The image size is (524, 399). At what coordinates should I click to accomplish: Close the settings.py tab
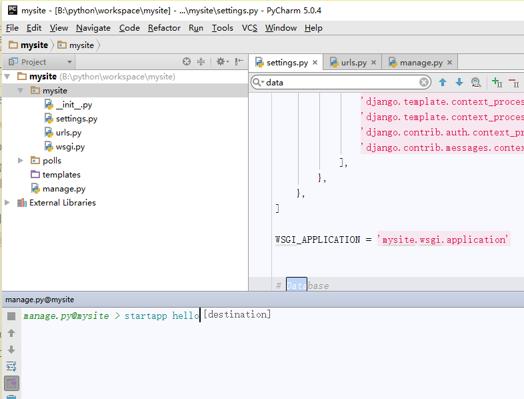pos(315,63)
